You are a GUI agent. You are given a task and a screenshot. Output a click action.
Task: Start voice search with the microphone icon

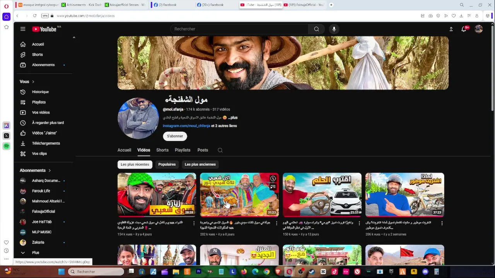[x=334, y=29]
